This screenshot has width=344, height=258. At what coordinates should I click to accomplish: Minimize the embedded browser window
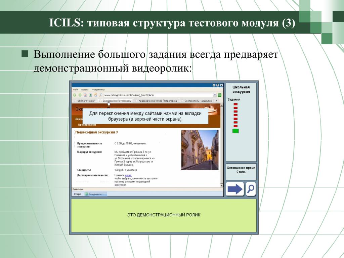tap(214, 85)
